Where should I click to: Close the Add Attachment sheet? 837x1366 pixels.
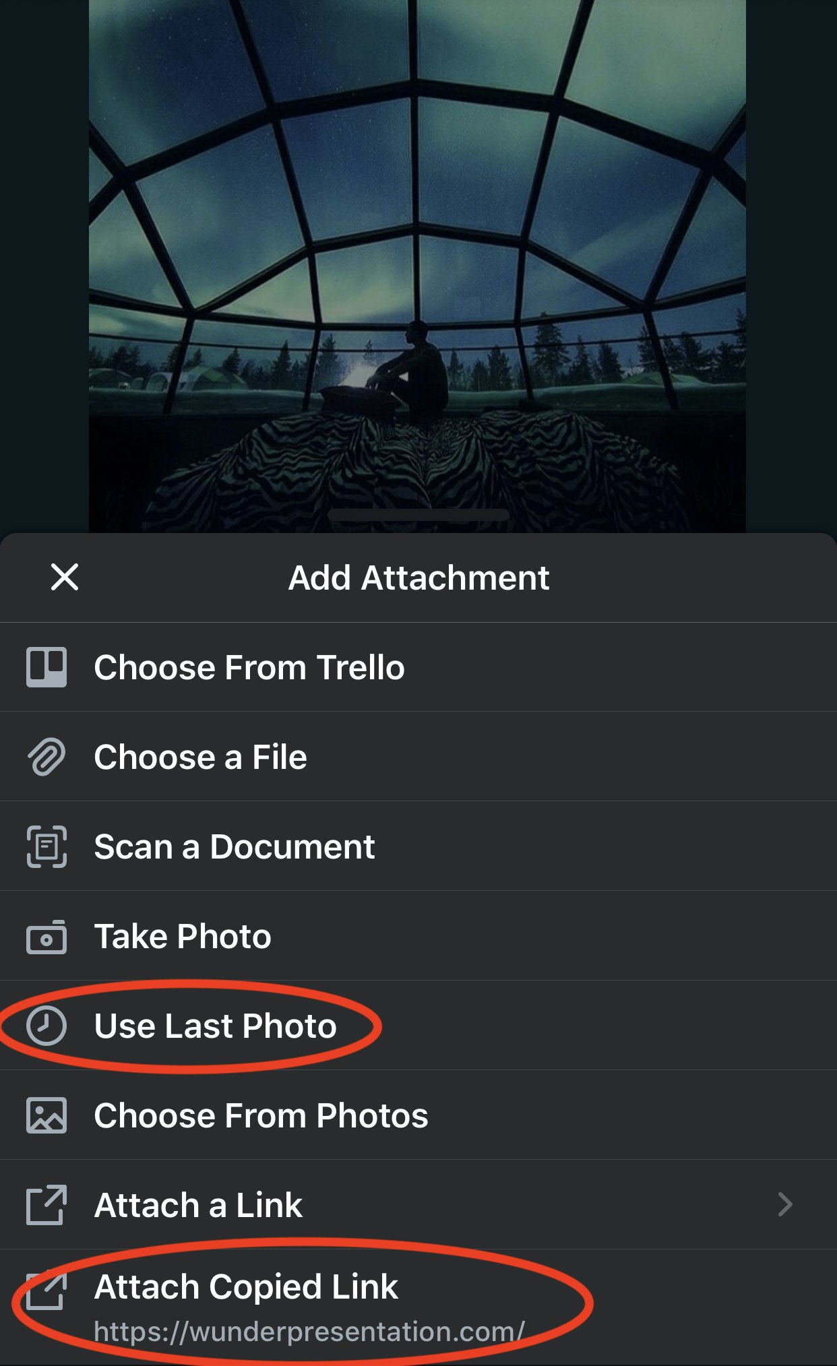tap(65, 577)
